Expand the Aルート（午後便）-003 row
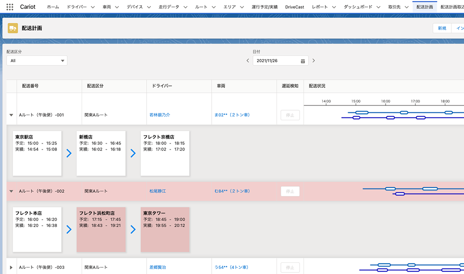The height and width of the screenshot is (274, 464). click(x=11, y=267)
